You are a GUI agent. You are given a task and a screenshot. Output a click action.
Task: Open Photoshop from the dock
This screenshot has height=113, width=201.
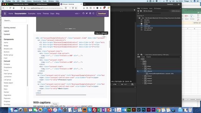[x=144, y=110]
